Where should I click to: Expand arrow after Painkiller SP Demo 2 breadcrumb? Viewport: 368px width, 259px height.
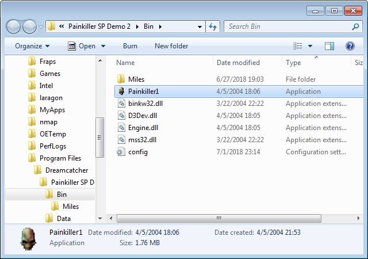(x=137, y=26)
